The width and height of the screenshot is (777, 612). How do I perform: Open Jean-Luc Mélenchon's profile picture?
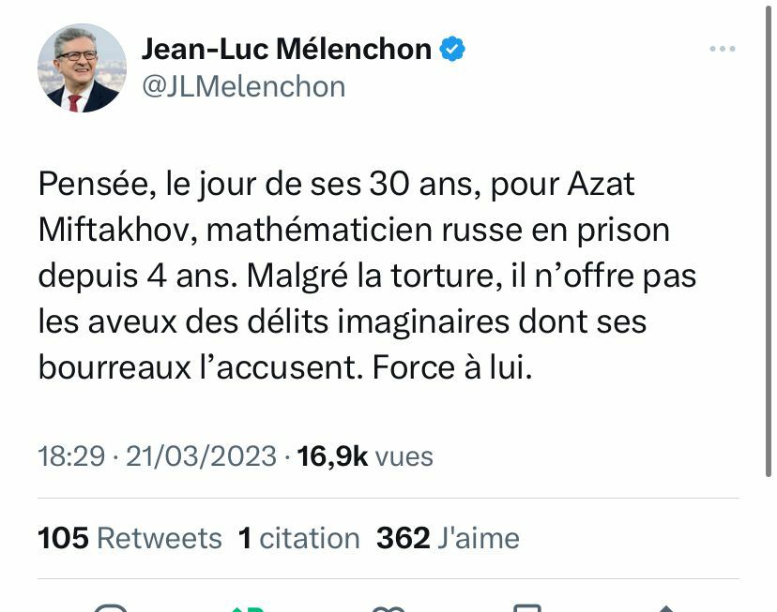[x=82, y=67]
